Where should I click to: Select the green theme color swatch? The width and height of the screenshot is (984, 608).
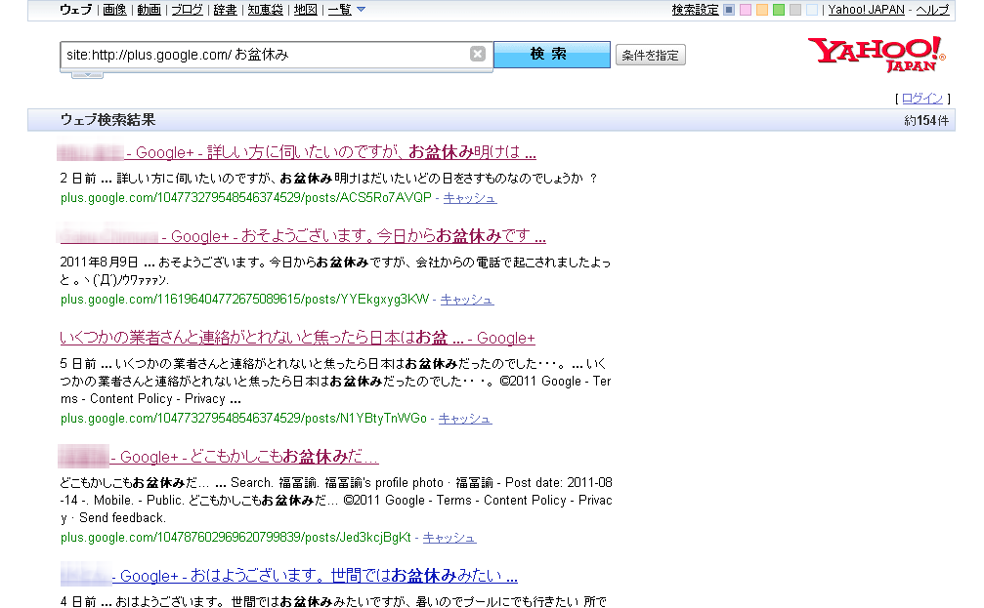click(779, 10)
